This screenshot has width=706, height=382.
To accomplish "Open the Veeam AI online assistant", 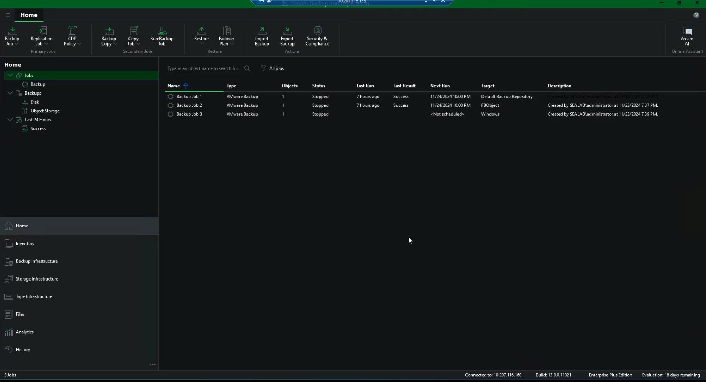I will coord(687,36).
